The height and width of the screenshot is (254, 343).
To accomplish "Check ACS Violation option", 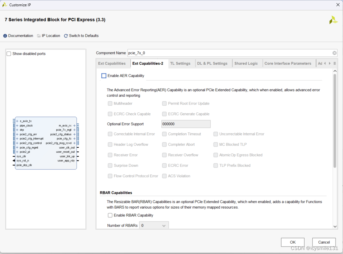I will tap(164, 176).
